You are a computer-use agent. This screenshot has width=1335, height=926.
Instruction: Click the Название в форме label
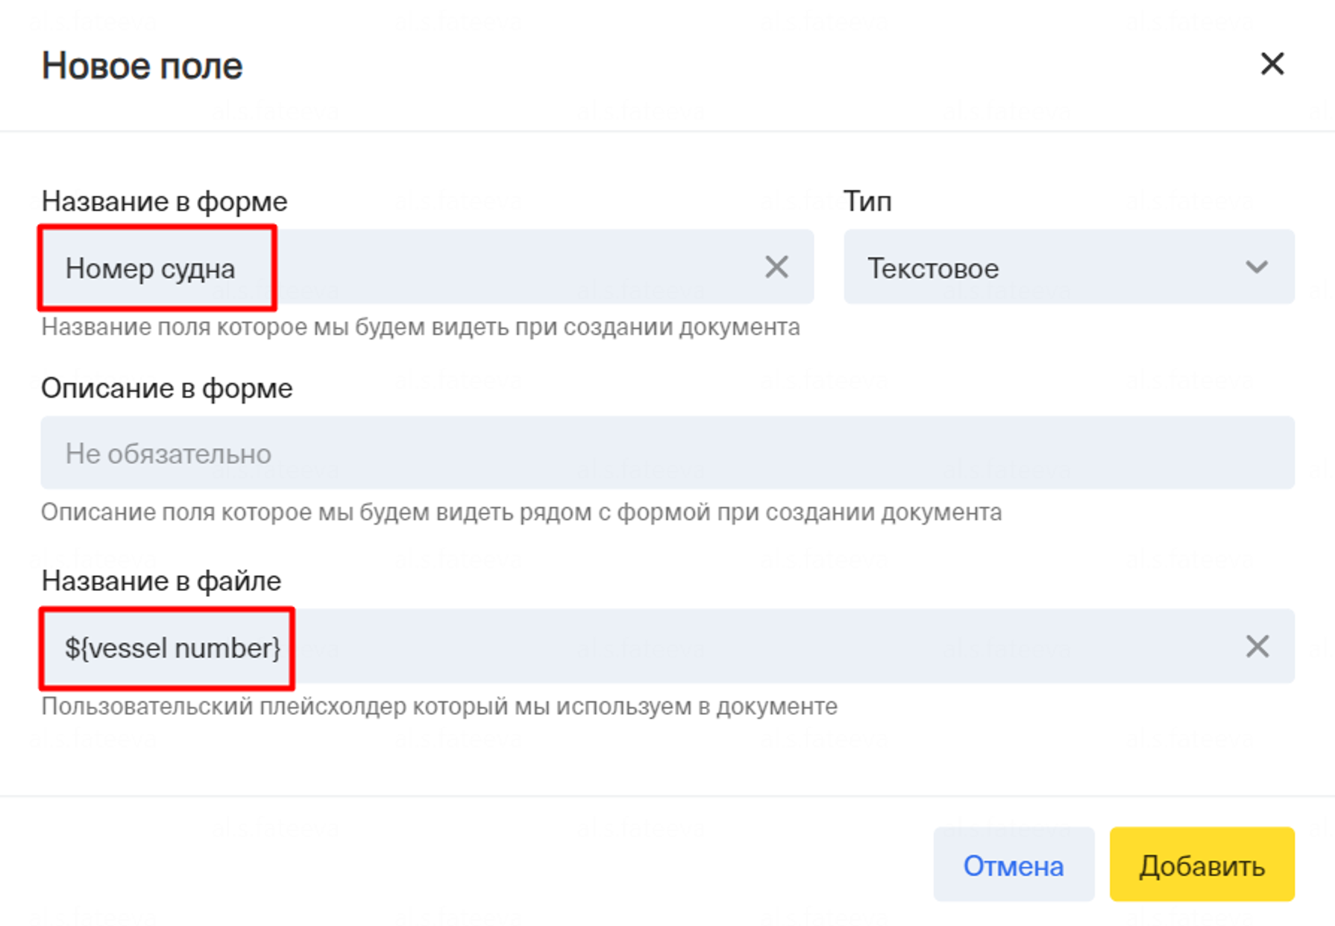(164, 201)
